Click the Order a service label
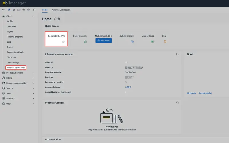229x143 pixels. click(x=80, y=36)
